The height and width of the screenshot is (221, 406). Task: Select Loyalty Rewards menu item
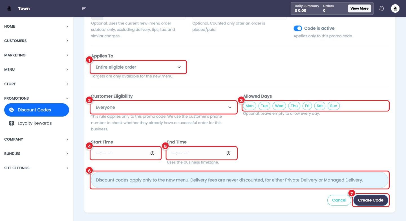coord(37,123)
